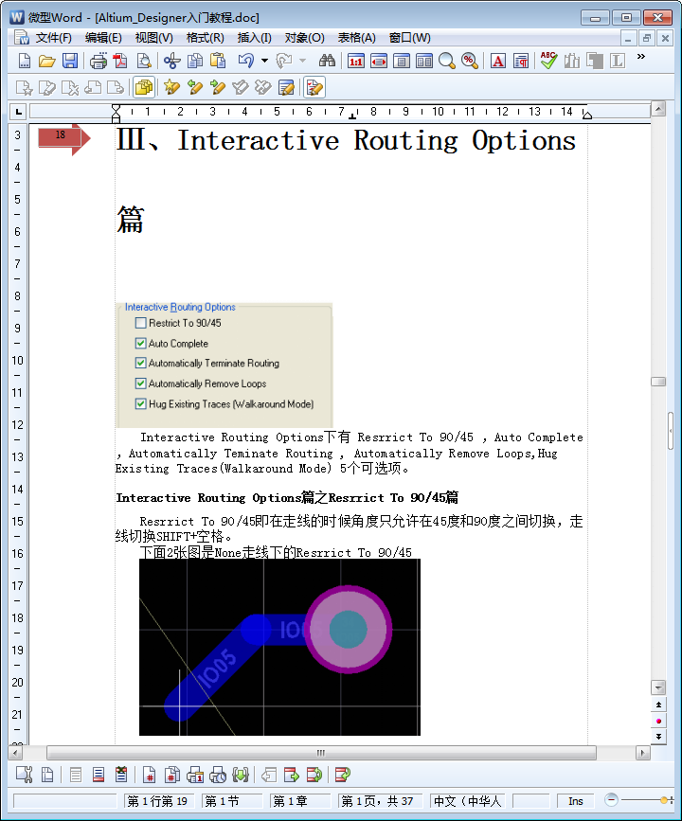Open character format with the red A icon

497,61
